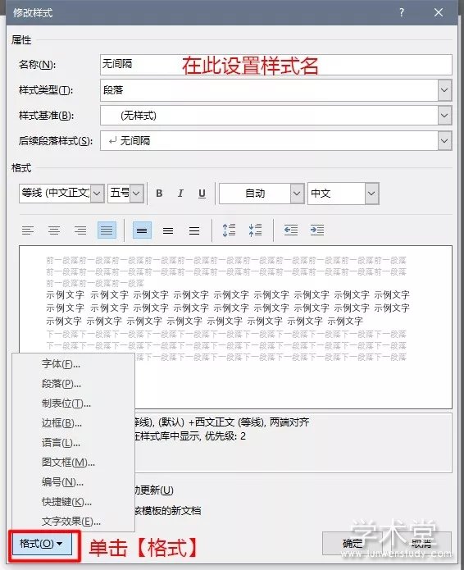Viewport: 464px width, 570px height.
Task: Increase indent of paragraph
Action: (x=316, y=230)
